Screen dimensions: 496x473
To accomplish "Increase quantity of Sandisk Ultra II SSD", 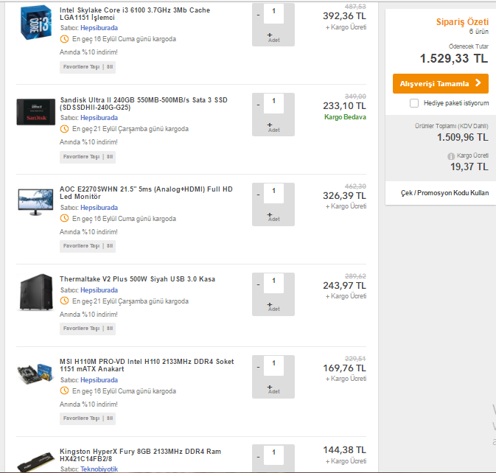I will (x=269, y=124).
